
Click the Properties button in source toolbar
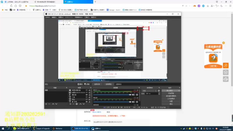(80, 84)
